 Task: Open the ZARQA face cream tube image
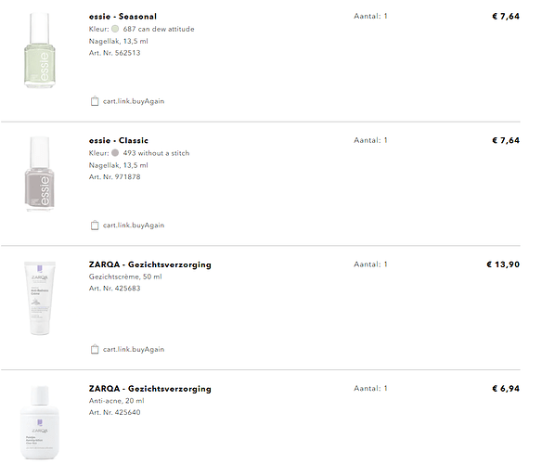pos(39,298)
